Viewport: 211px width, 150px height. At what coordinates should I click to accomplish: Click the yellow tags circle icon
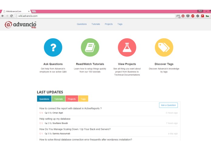tap(164, 47)
